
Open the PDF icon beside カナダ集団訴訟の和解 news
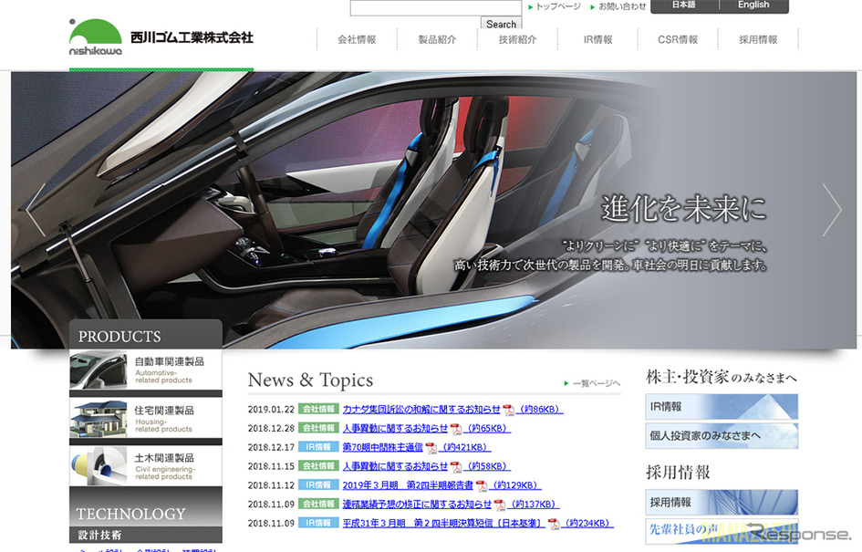click(508, 410)
